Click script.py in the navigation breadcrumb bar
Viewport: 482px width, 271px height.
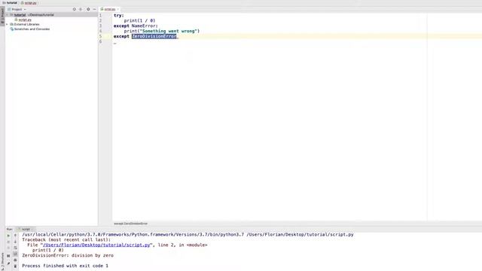coord(30,3)
